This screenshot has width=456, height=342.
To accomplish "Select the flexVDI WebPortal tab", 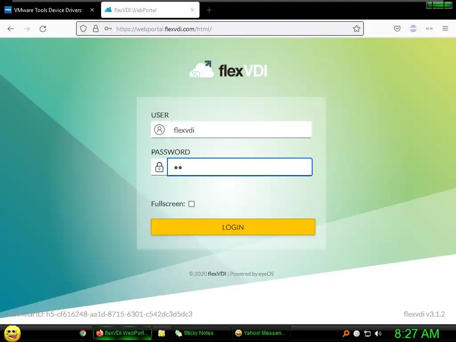I will click(150, 10).
